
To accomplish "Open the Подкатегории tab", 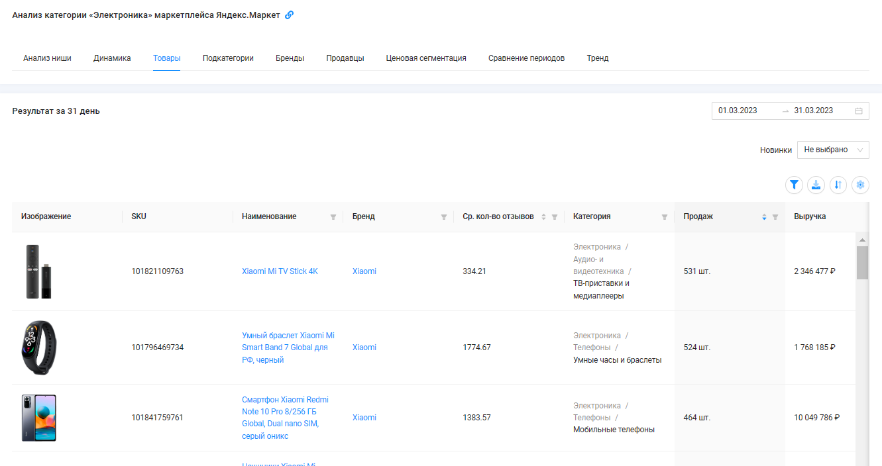I will [x=228, y=58].
